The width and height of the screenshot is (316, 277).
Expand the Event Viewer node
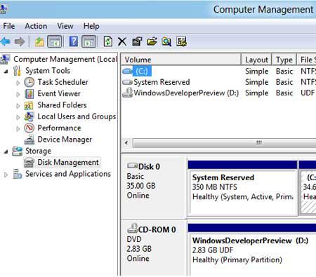pos(18,94)
